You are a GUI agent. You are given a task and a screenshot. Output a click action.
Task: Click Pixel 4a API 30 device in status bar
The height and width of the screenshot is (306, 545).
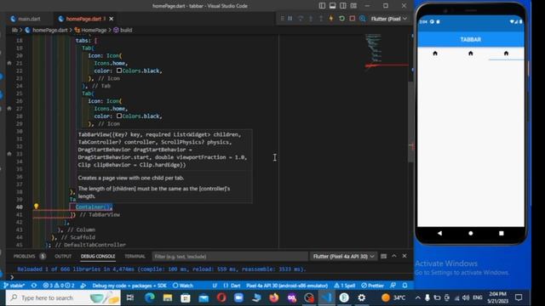(287, 286)
